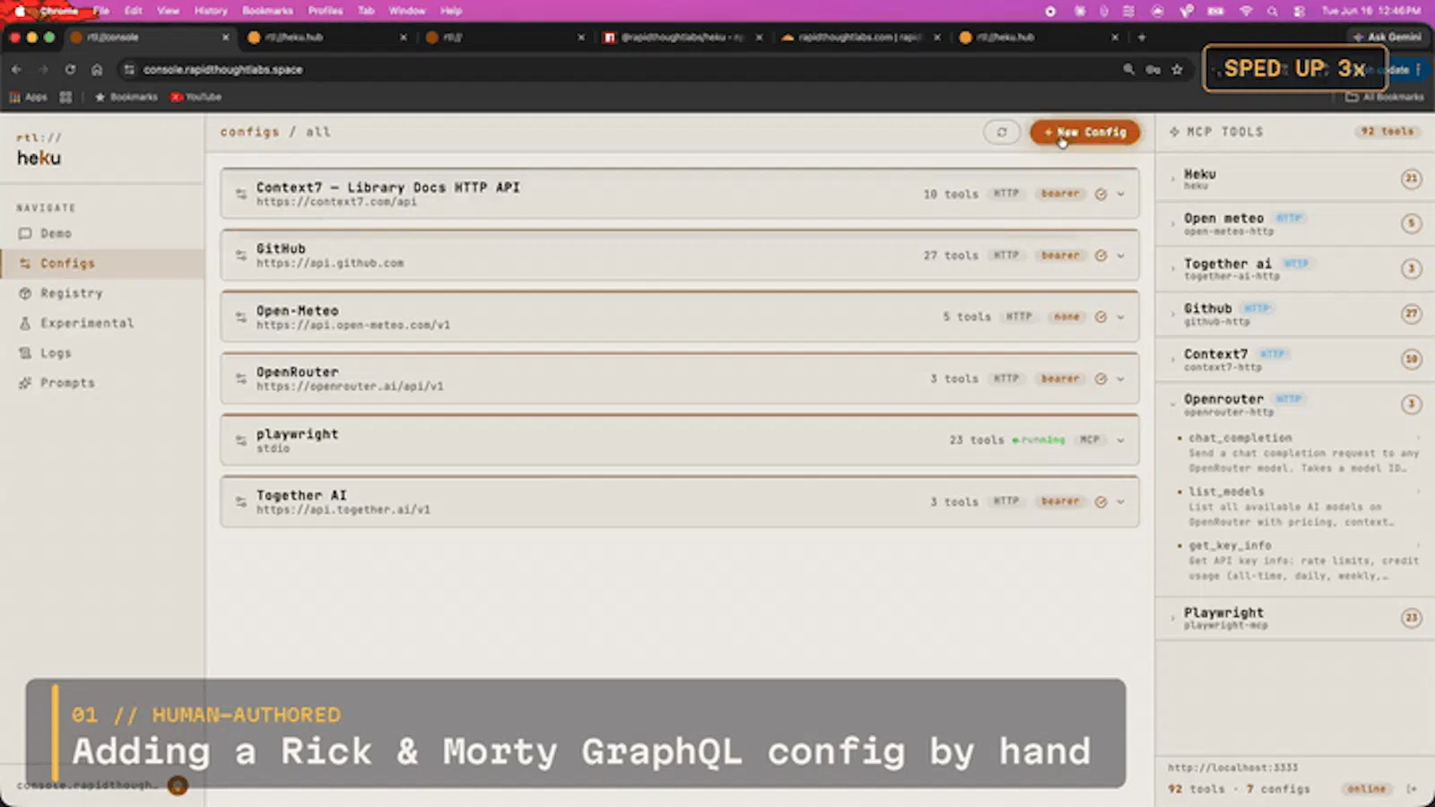Click the Github tool count badge 27
This screenshot has width=1435, height=807.
pyautogui.click(x=1411, y=314)
